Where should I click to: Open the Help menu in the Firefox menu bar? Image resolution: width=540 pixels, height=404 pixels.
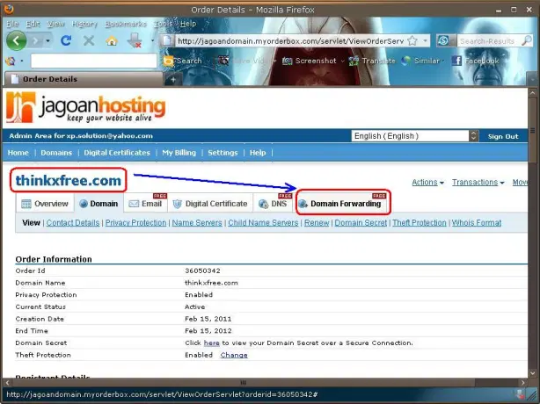[188, 24]
